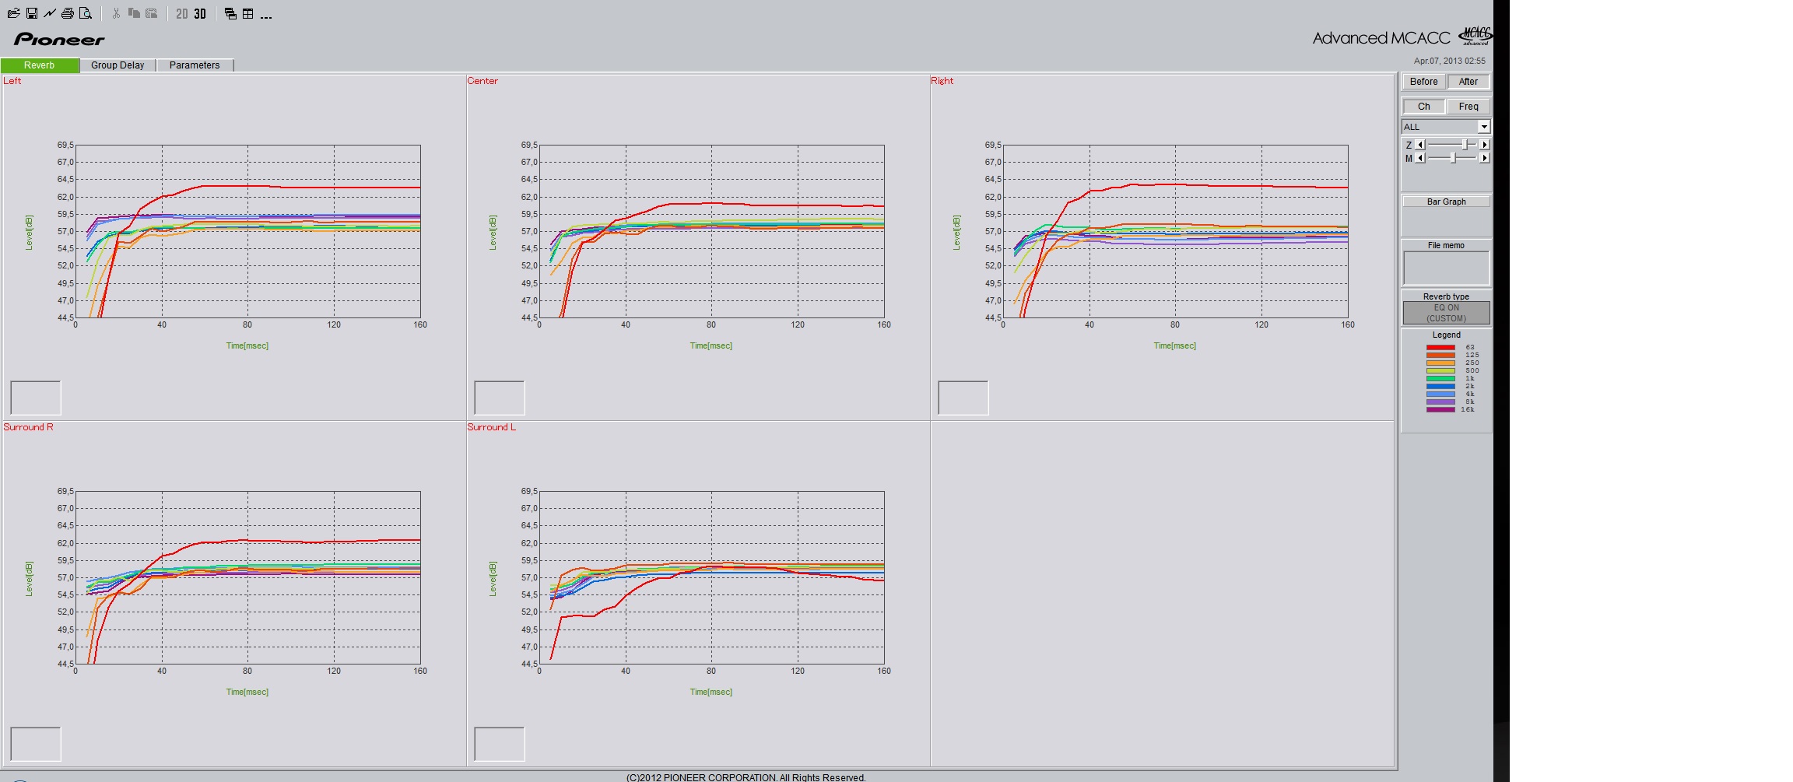
Task: Click the Print icon in toolbar
Action: click(68, 13)
